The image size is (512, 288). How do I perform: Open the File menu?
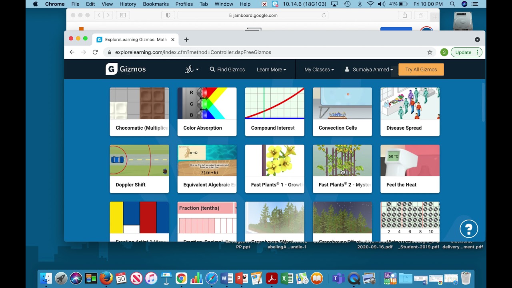point(75,4)
